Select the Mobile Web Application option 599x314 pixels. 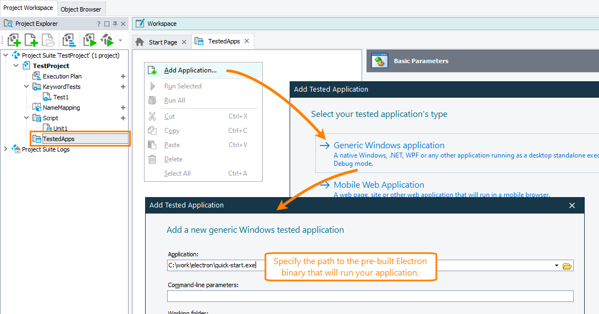379,185
